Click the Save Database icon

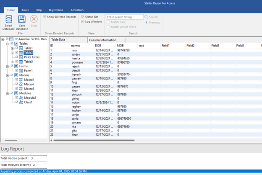(x=22, y=19)
